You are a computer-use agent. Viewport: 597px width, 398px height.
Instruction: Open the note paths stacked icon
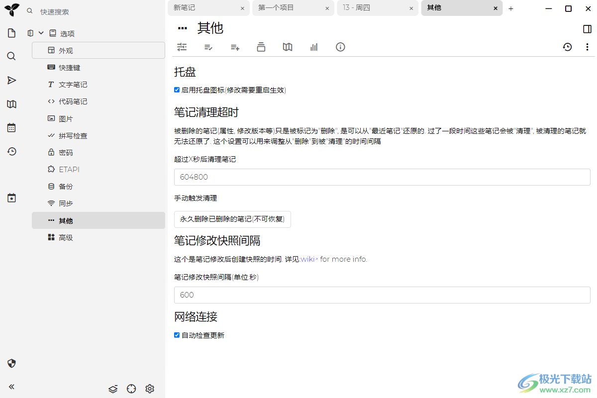point(261,47)
